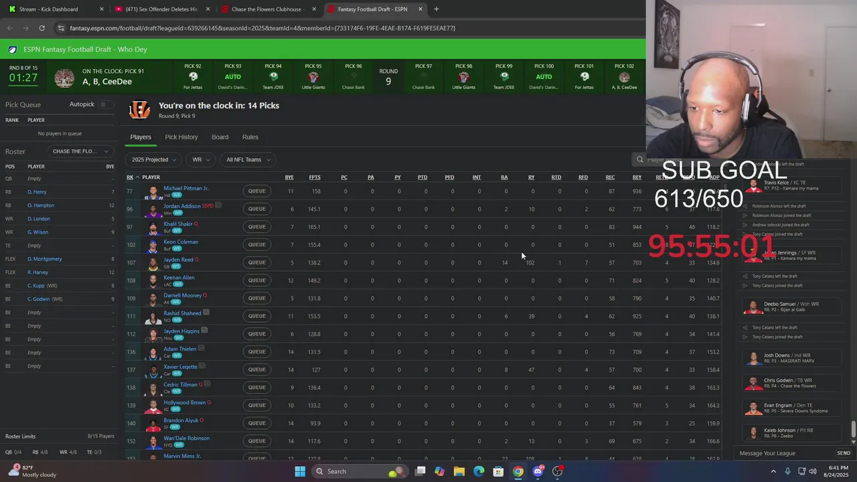Click the news note icon beside Xavier Legette
The width and height of the screenshot is (857, 482).
(203, 366)
